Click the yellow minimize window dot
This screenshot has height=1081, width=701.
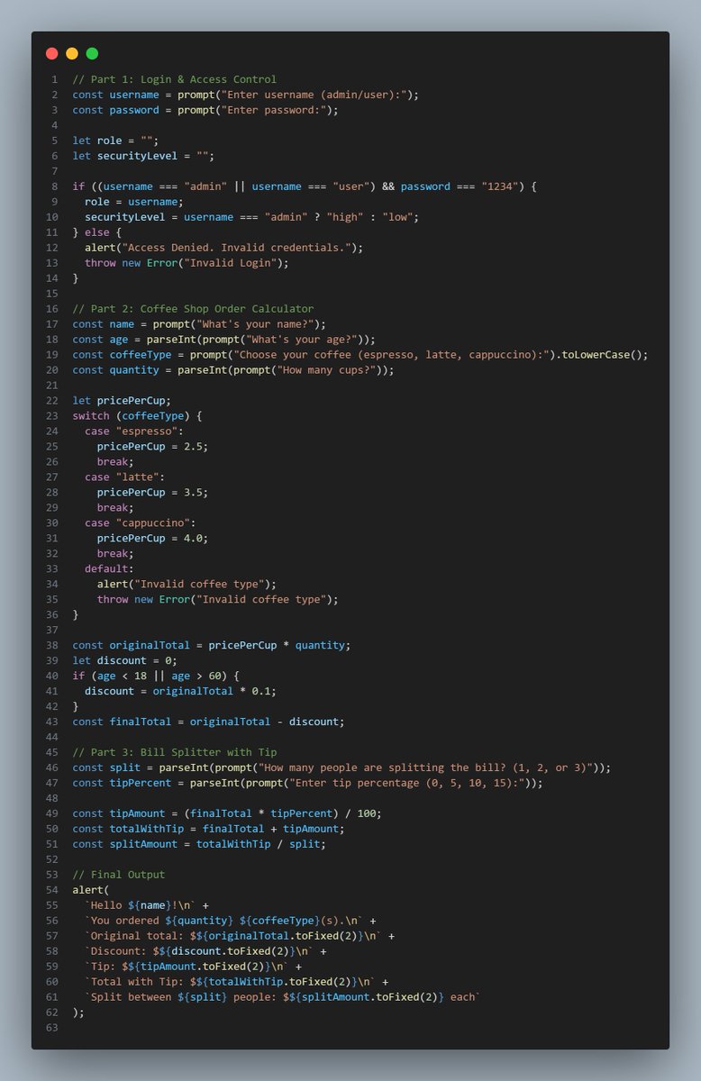72,54
